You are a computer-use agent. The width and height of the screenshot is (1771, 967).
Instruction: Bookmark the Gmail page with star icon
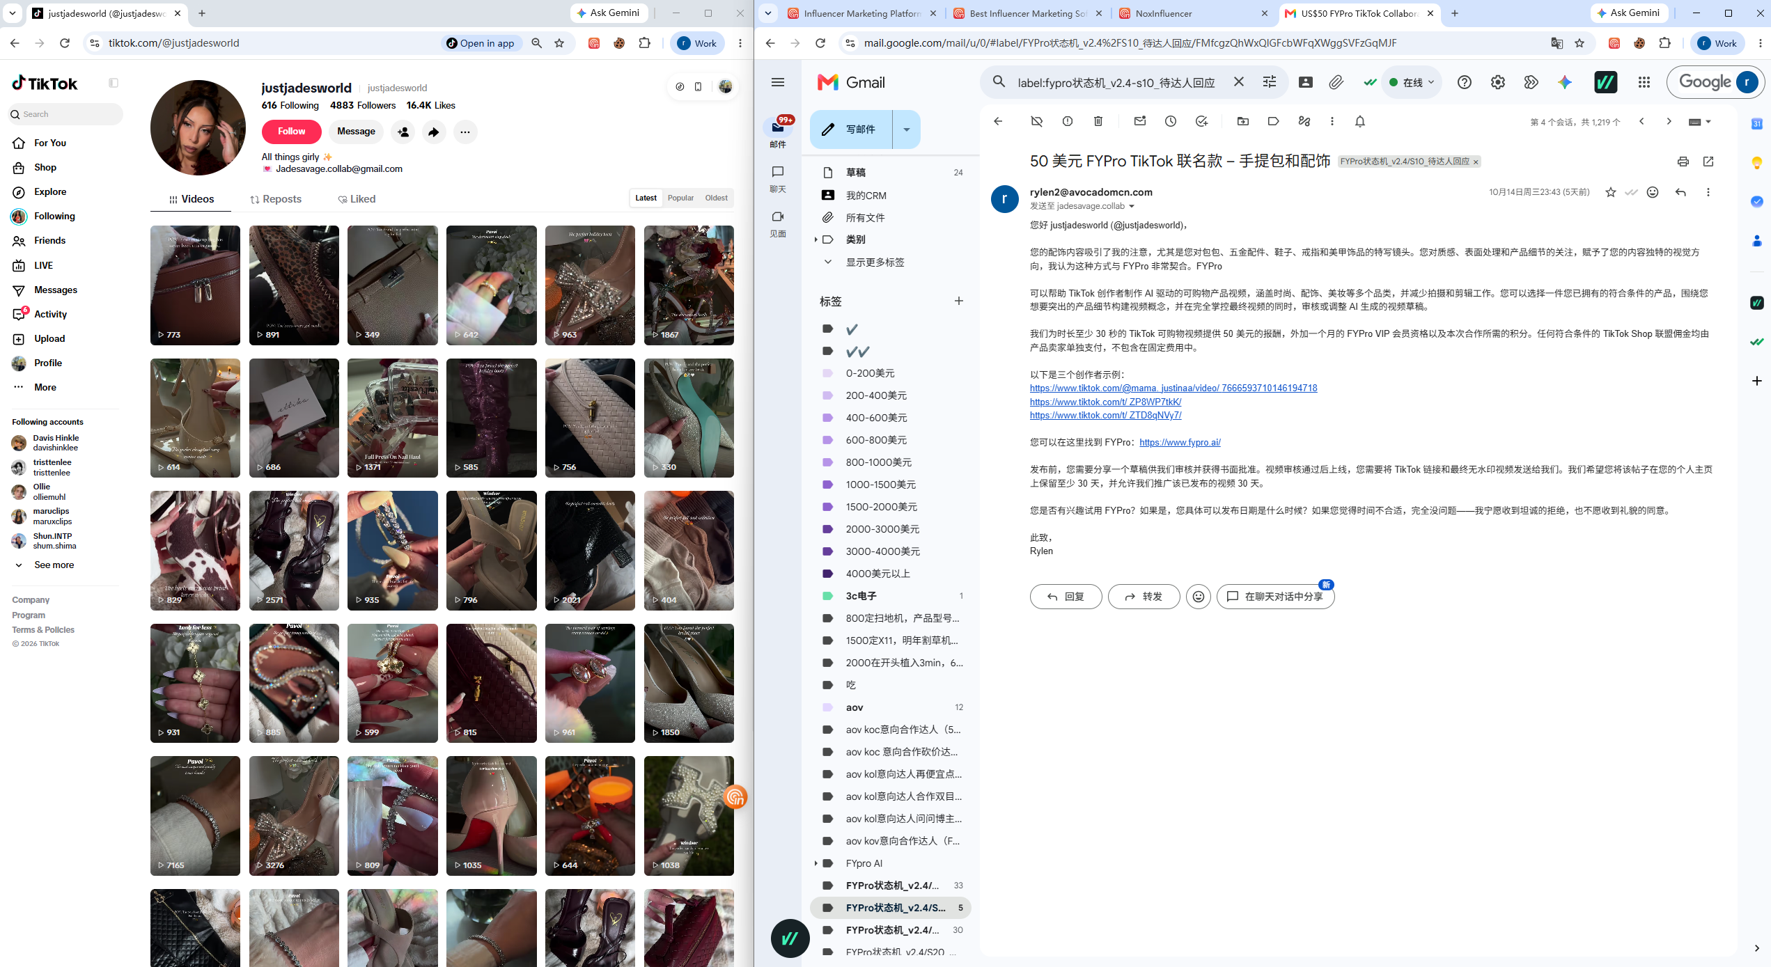1579,43
